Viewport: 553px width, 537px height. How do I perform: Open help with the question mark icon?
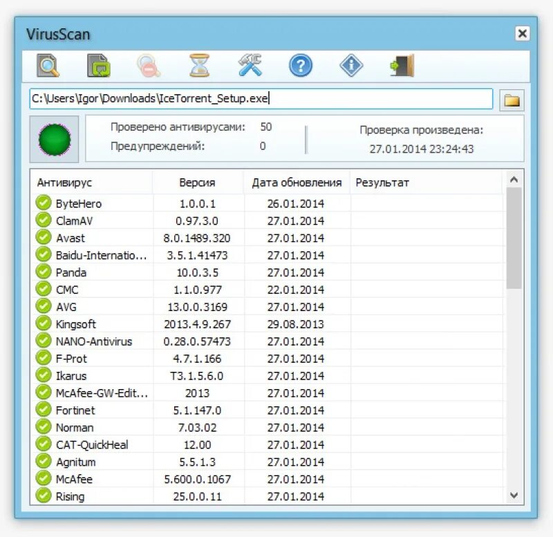coord(301,66)
